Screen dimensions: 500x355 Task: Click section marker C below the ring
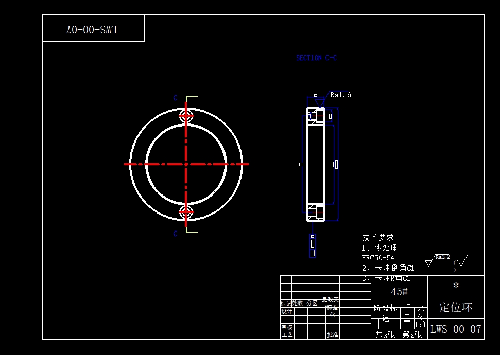176,234
